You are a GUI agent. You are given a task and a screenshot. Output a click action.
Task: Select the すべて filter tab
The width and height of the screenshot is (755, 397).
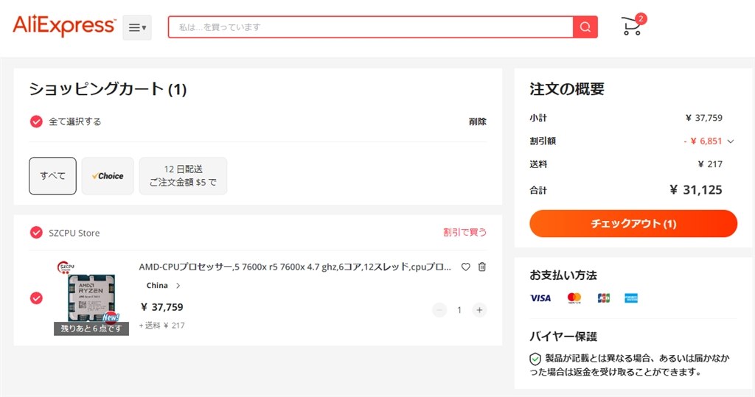52,175
